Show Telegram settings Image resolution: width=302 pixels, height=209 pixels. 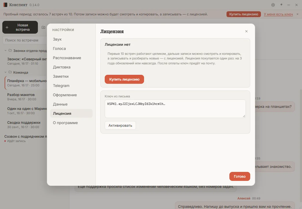pyautogui.click(x=71, y=86)
